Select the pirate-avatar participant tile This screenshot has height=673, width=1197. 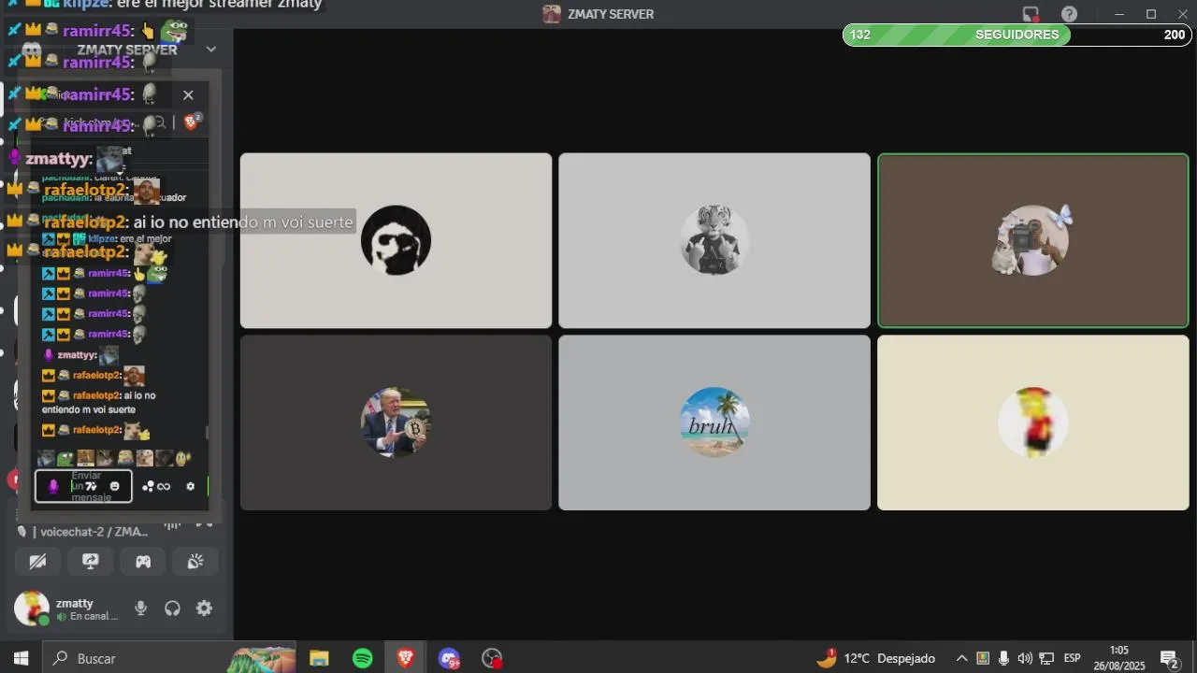point(396,240)
